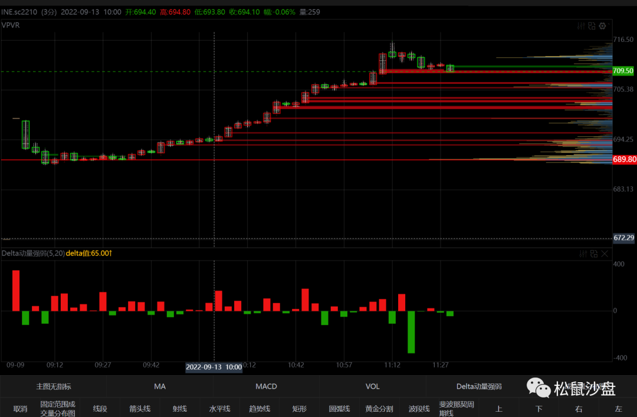The height and width of the screenshot is (417, 637).
Task: Click the 下 direction button
Action: [539, 409]
